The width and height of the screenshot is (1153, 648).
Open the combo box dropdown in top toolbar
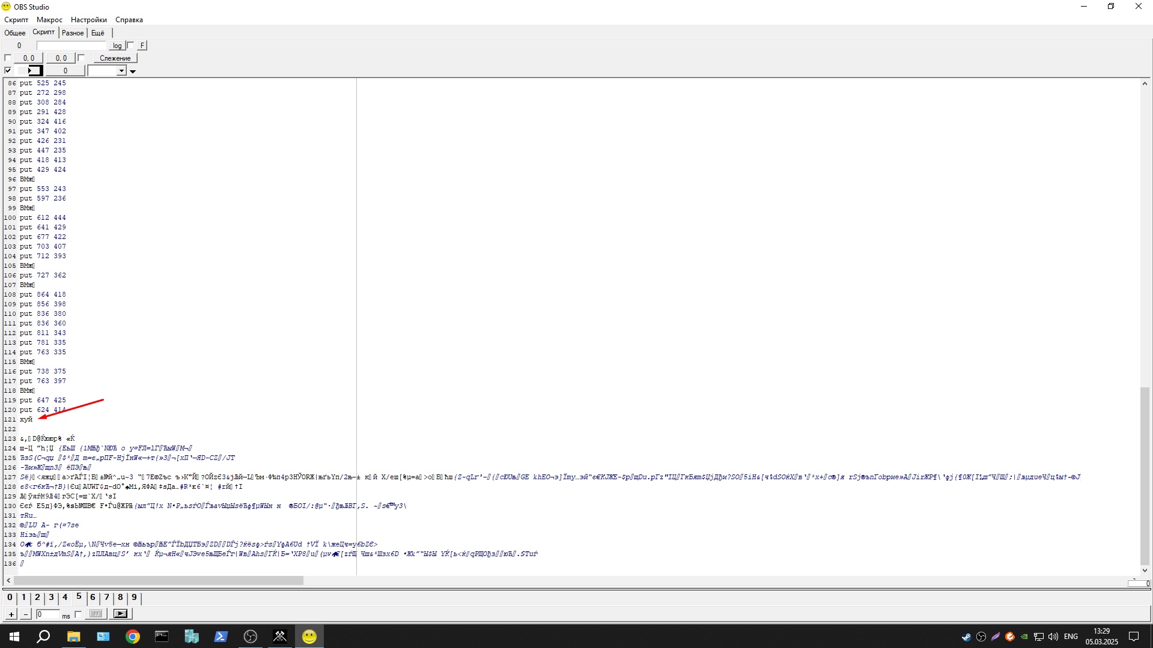click(121, 71)
